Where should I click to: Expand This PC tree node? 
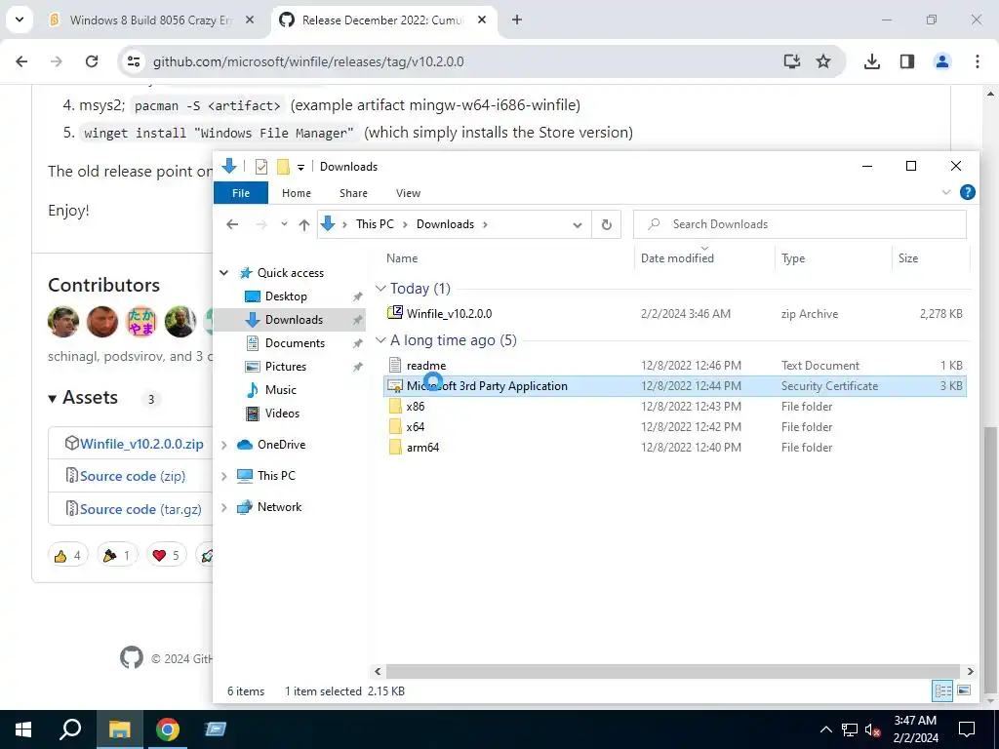[224, 476]
